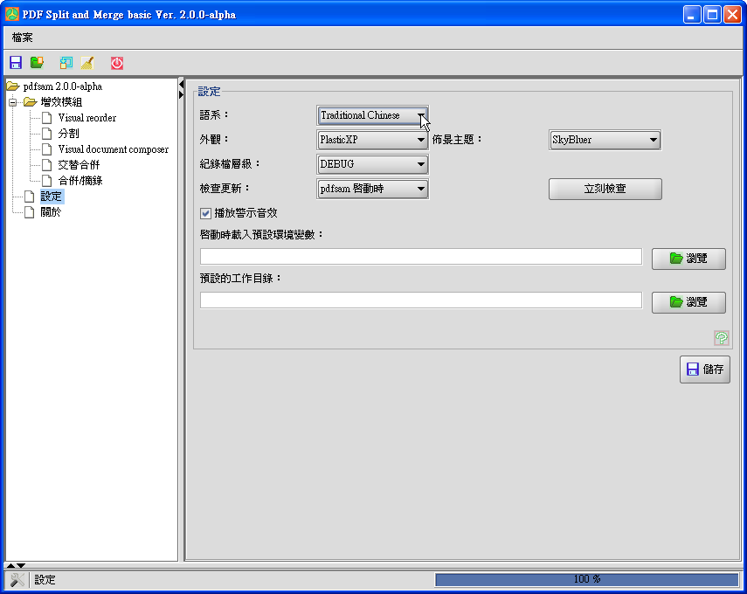
Task: Click the page icon beside 分割
Action: (46, 134)
